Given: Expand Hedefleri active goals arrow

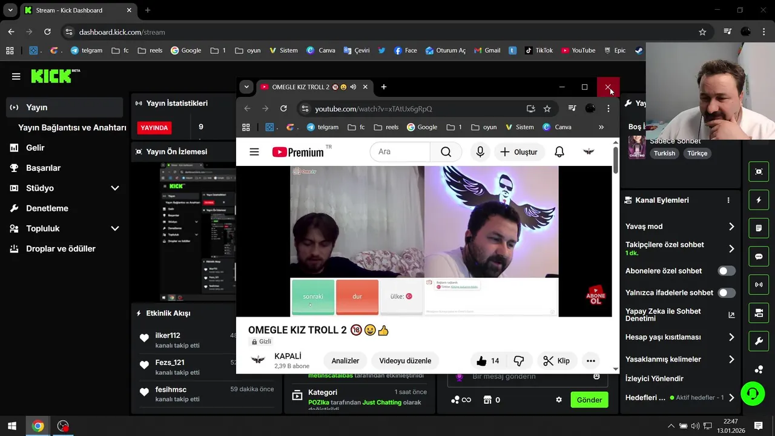Looking at the screenshot, I should [x=731, y=398].
